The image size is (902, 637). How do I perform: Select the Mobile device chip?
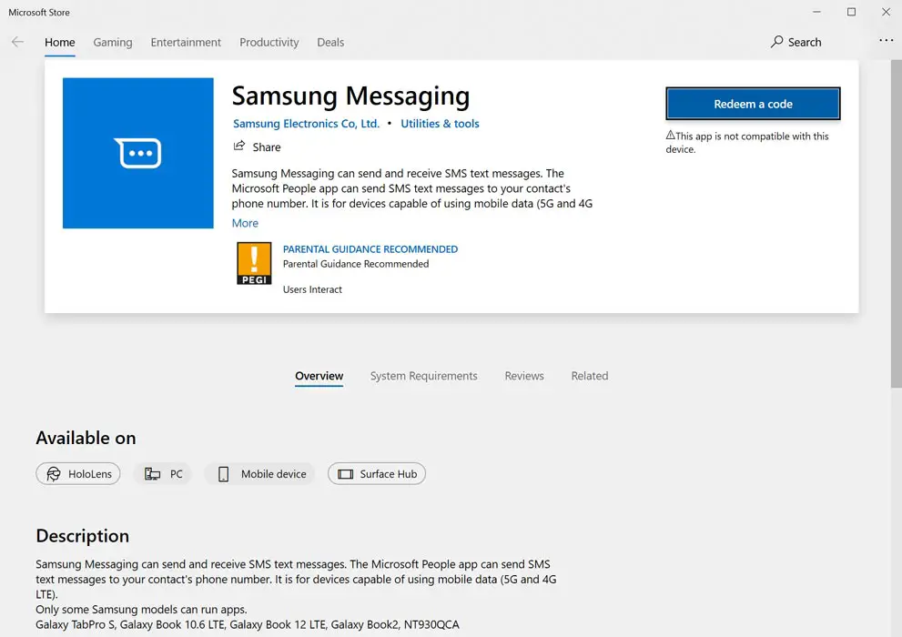(x=259, y=474)
